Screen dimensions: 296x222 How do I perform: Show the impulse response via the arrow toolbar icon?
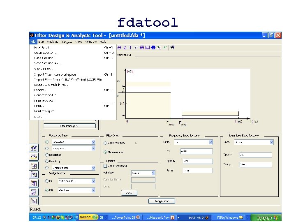tap(130, 48)
